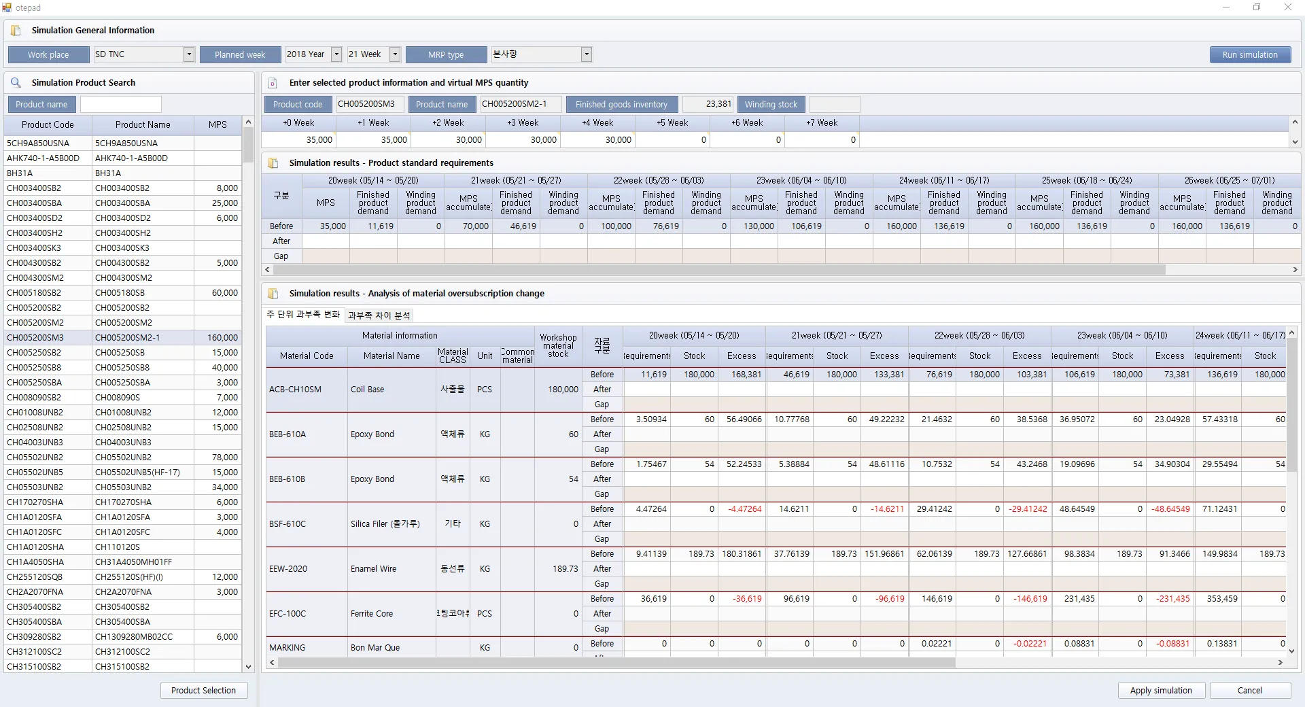Image resolution: width=1305 pixels, height=707 pixels.
Task: Click the ACB-CH10SM material code cell
Action: coord(307,390)
